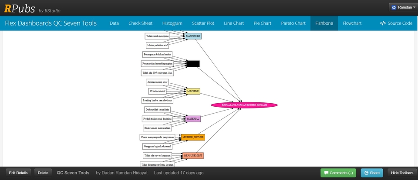The width and height of the screenshot is (418, 180).
Task: Click the 'Tidak ada survey kepuasan' box
Action: click(x=157, y=156)
